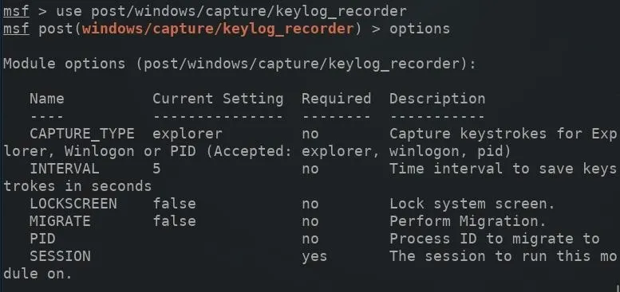Click the word options after the prompt
Viewport: 620px width, 292px height.
(x=420, y=29)
